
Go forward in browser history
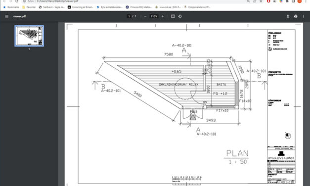[x=11, y=1]
